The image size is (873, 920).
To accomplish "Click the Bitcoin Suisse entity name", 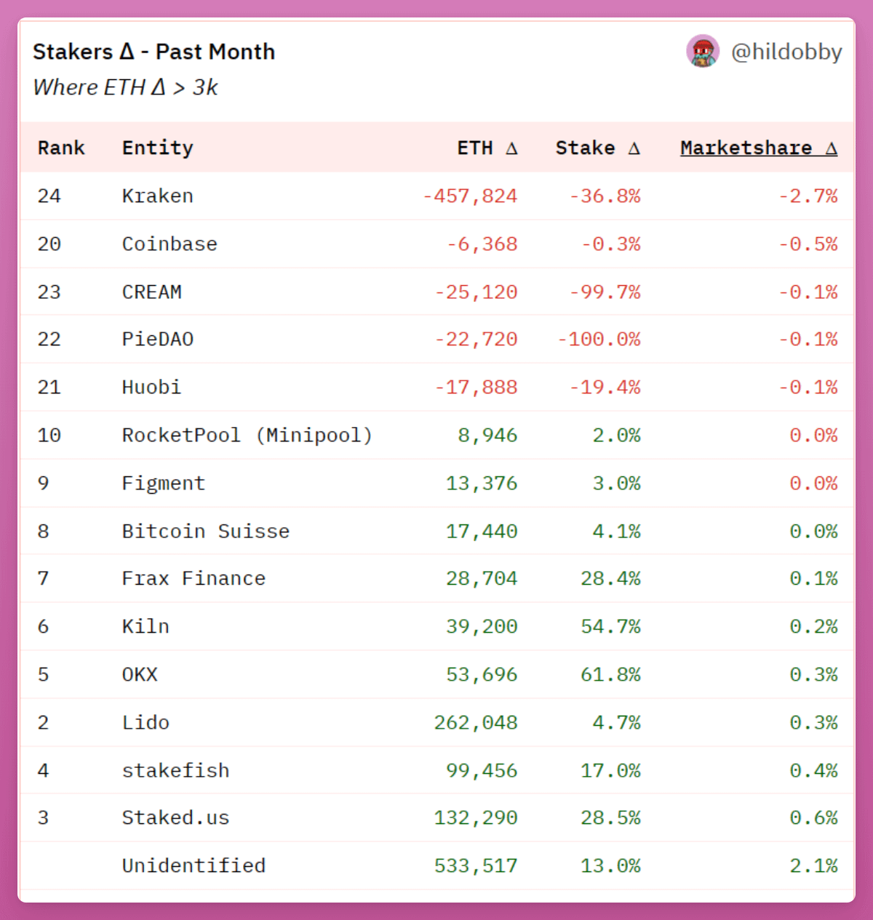I will pos(205,531).
